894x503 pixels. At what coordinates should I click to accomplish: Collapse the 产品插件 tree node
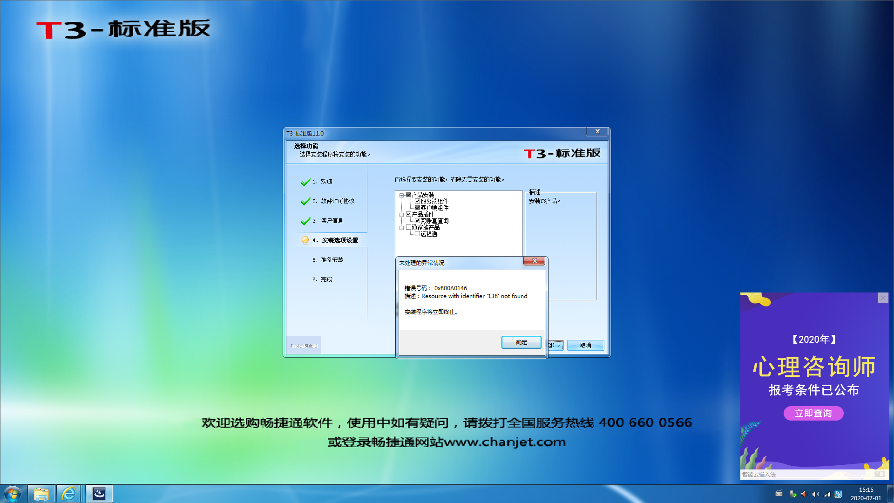(x=401, y=215)
